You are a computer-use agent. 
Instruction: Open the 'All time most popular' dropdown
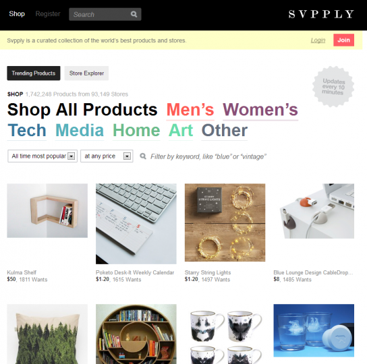[43, 156]
